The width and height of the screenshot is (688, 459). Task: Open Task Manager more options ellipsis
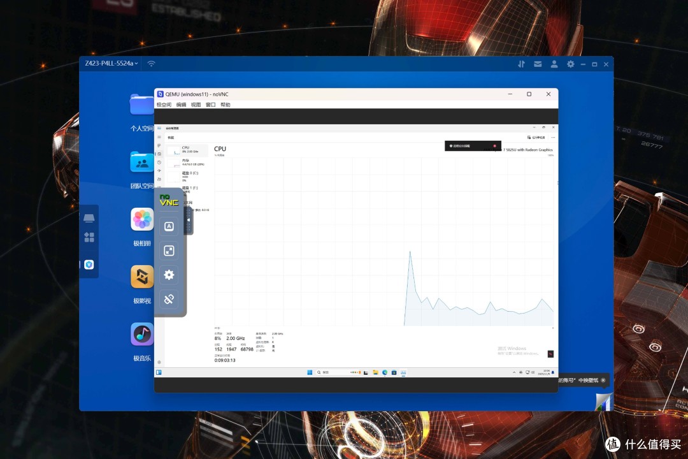click(554, 138)
